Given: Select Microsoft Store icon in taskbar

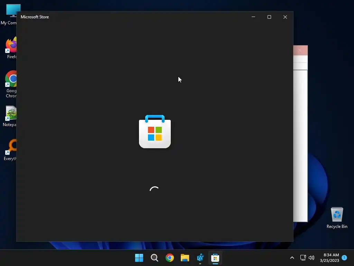Looking at the screenshot, I should (x=215, y=258).
